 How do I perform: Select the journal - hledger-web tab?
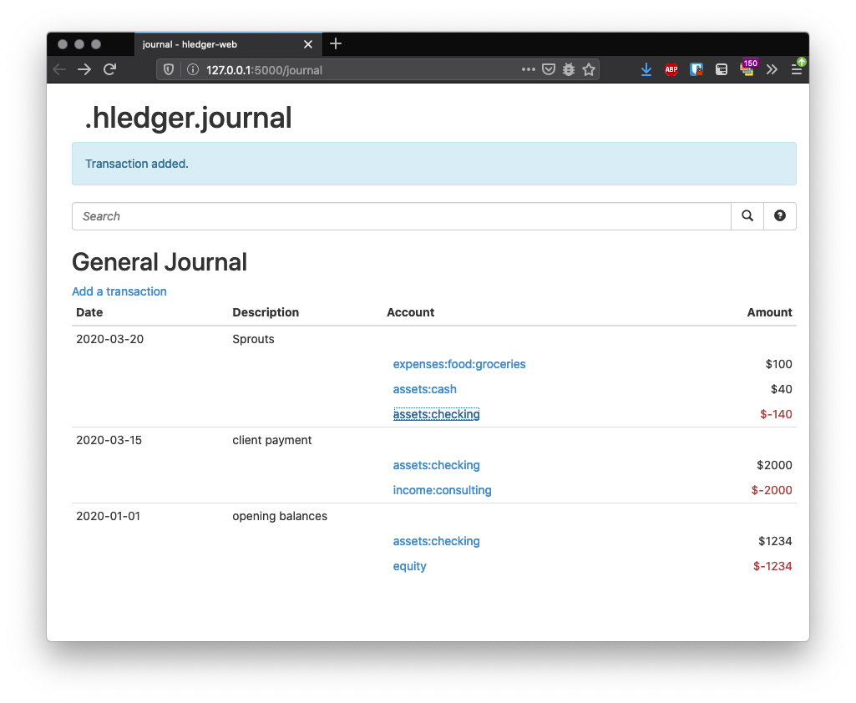[228, 44]
